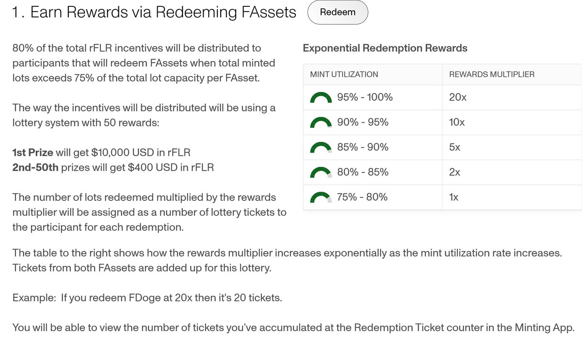The width and height of the screenshot is (582, 346).
Task: Select the 80% - 85% utilization gauge icon
Action: tap(321, 173)
